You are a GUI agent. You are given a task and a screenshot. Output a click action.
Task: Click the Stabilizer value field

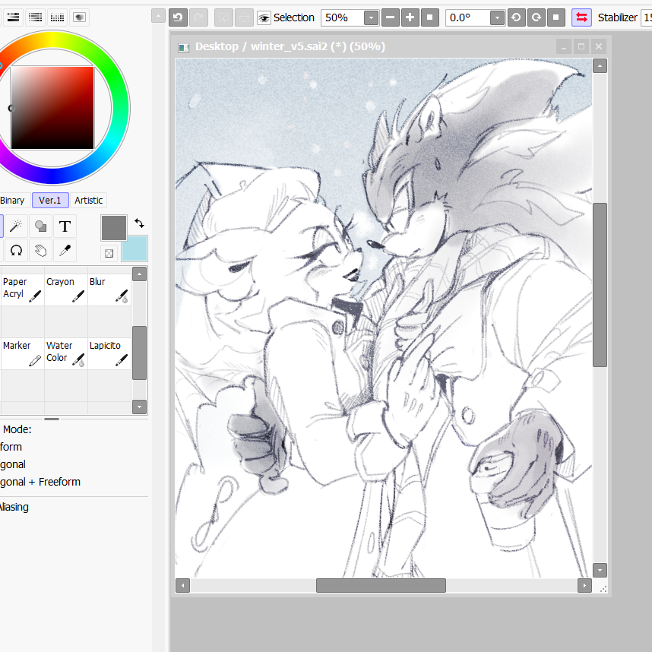(x=647, y=18)
